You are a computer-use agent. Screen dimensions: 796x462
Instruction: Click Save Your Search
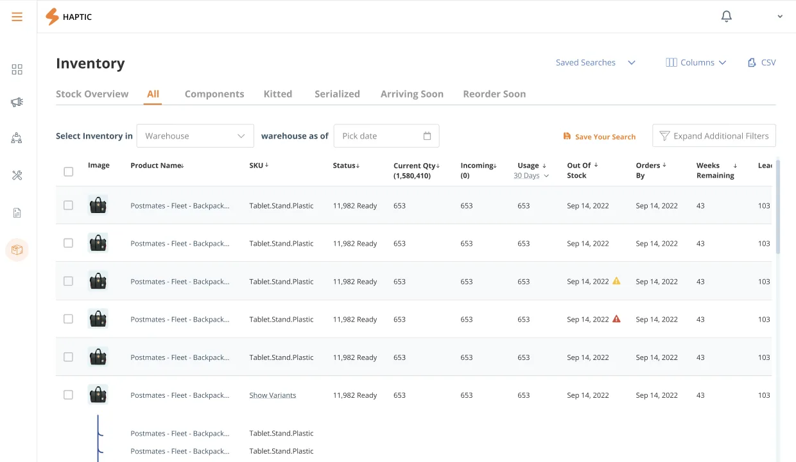[x=600, y=137]
